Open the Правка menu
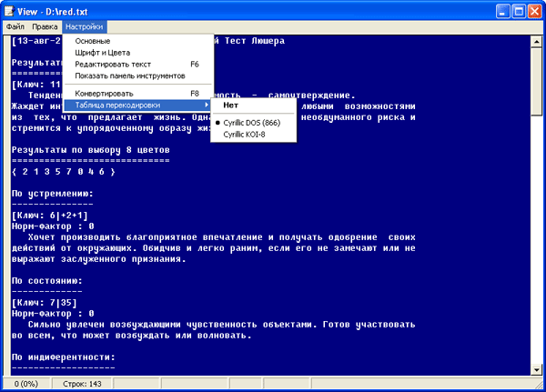546x392 pixels. coord(45,26)
